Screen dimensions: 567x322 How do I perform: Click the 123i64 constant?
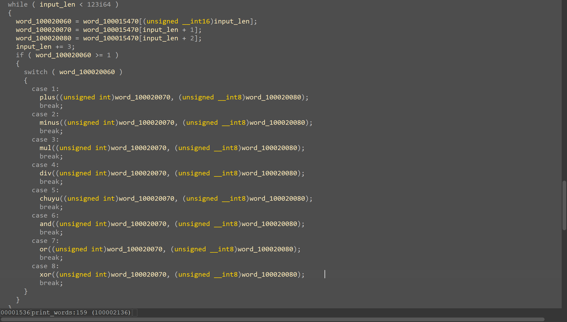[x=99, y=4]
